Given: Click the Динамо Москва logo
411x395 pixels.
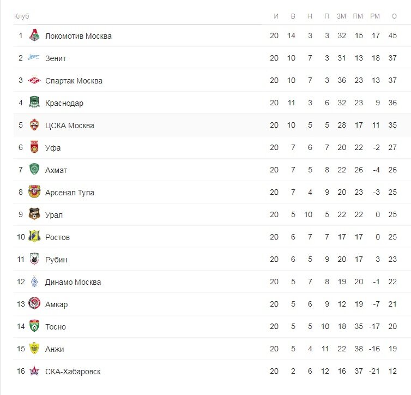Looking at the screenshot, I should (x=34, y=281).
